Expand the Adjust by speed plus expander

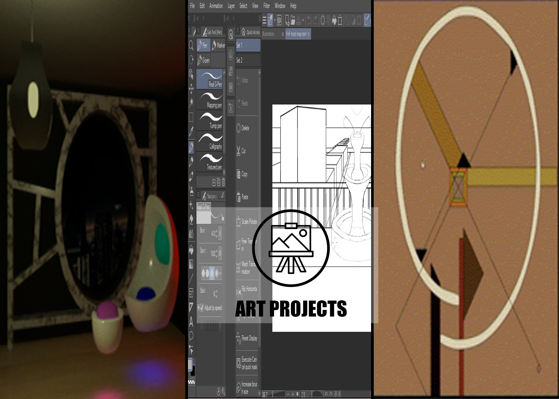(199, 307)
